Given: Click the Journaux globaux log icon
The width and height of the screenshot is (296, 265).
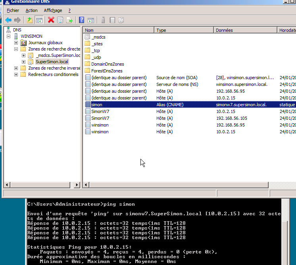Looking at the screenshot, I should tap(23, 43).
